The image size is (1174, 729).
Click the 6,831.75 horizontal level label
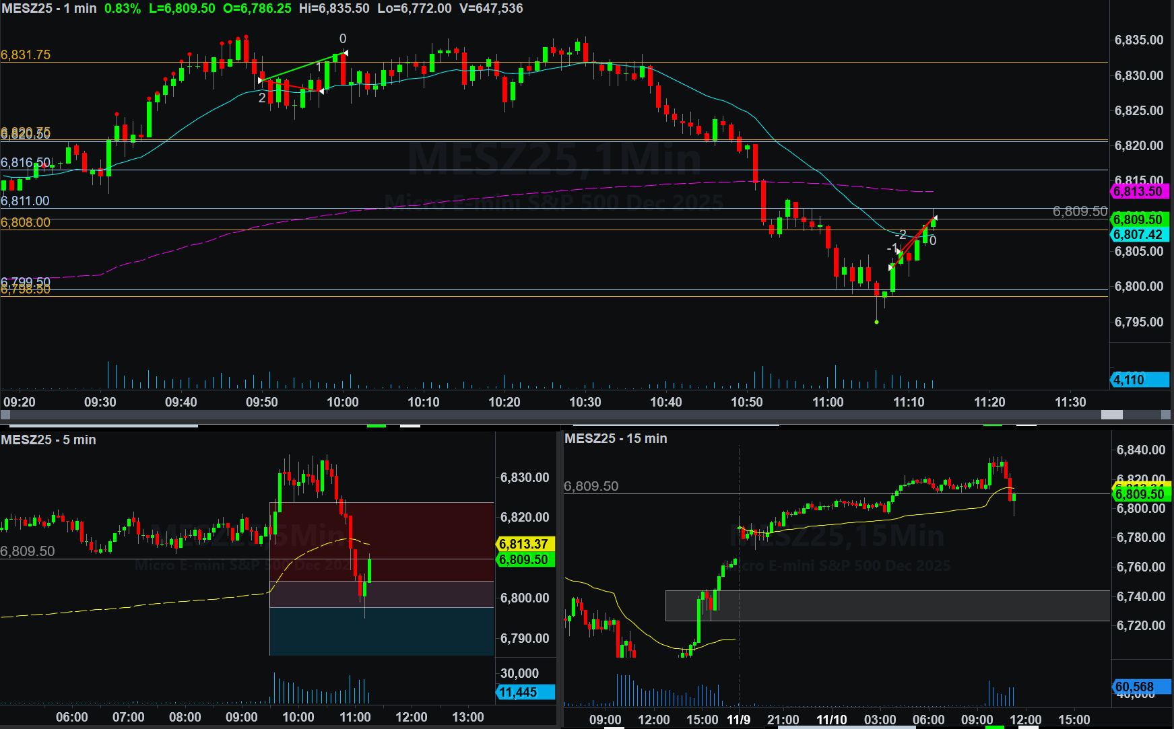26,55
